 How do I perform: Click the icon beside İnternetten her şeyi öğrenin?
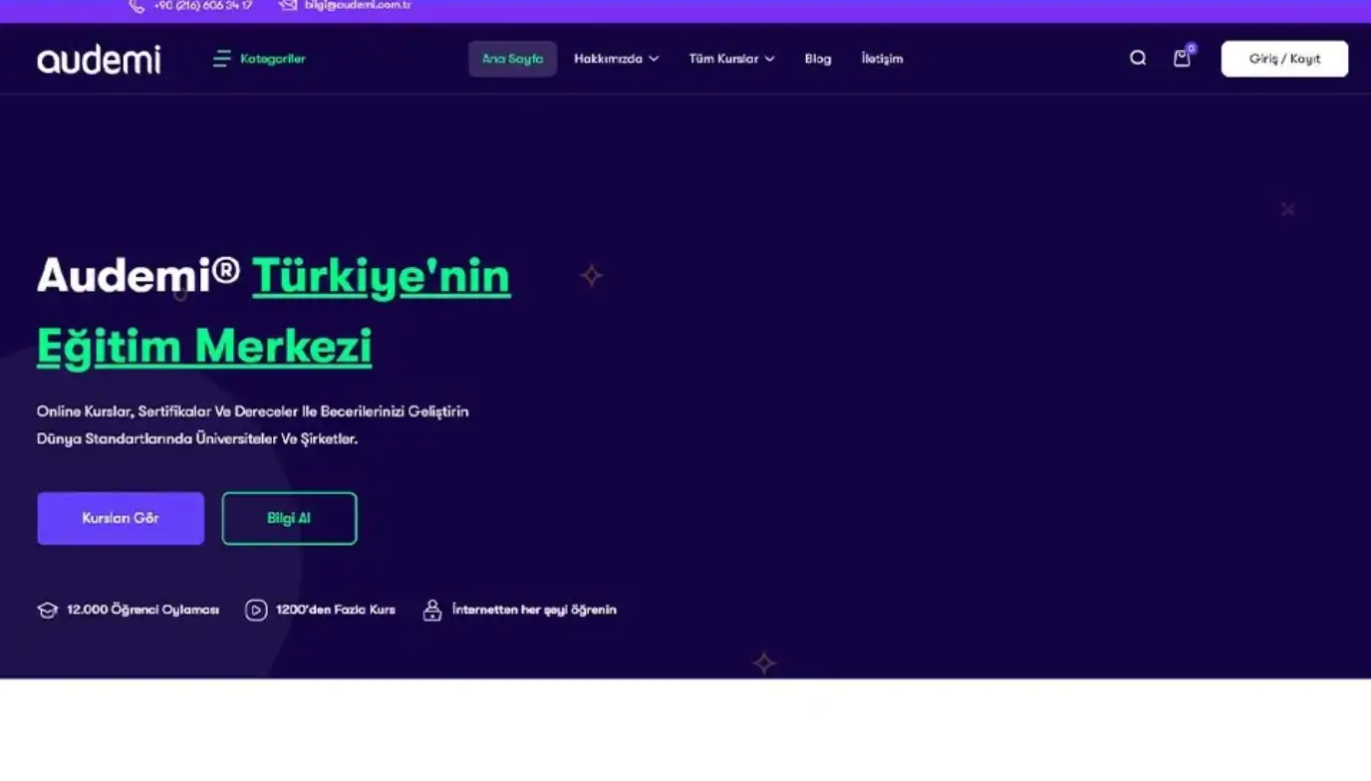click(431, 610)
